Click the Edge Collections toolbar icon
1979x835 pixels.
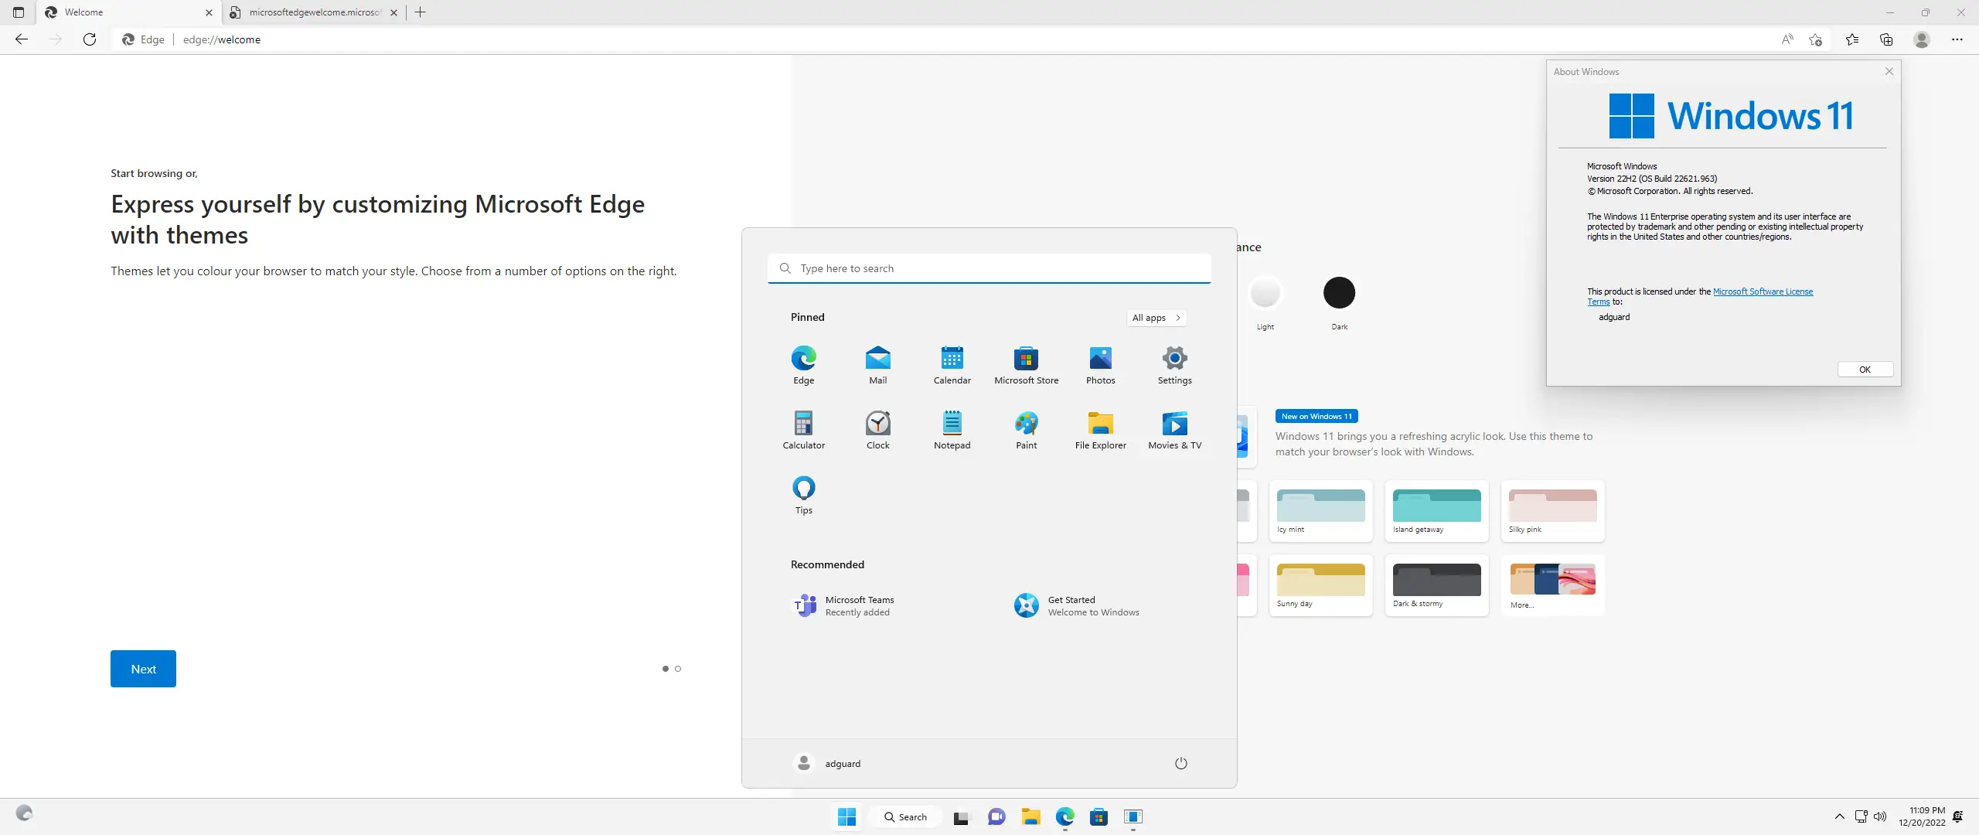(x=1886, y=39)
